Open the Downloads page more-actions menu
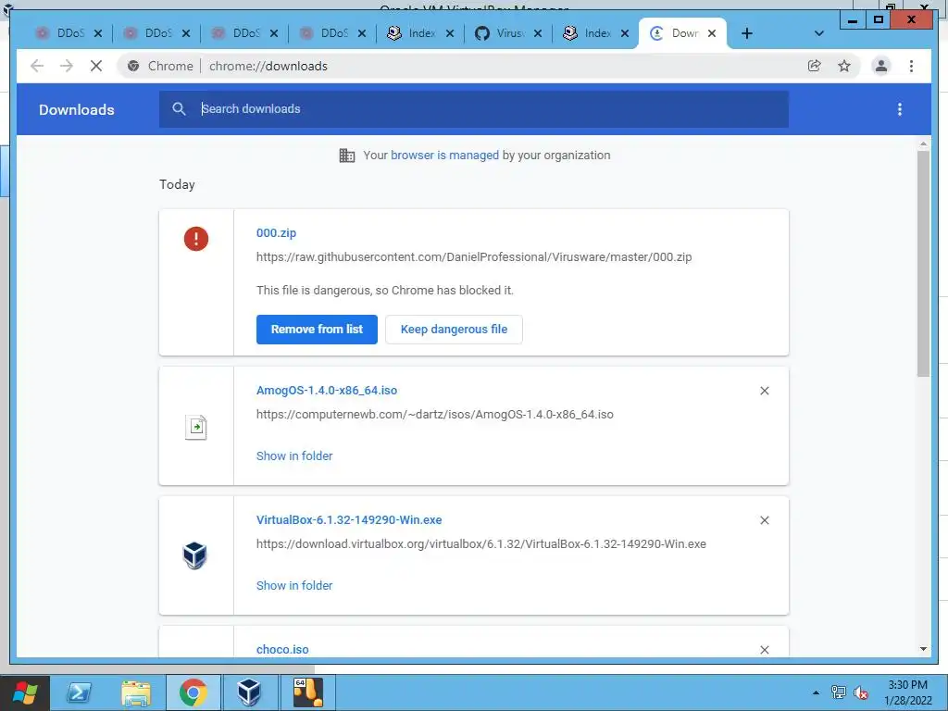 (900, 109)
